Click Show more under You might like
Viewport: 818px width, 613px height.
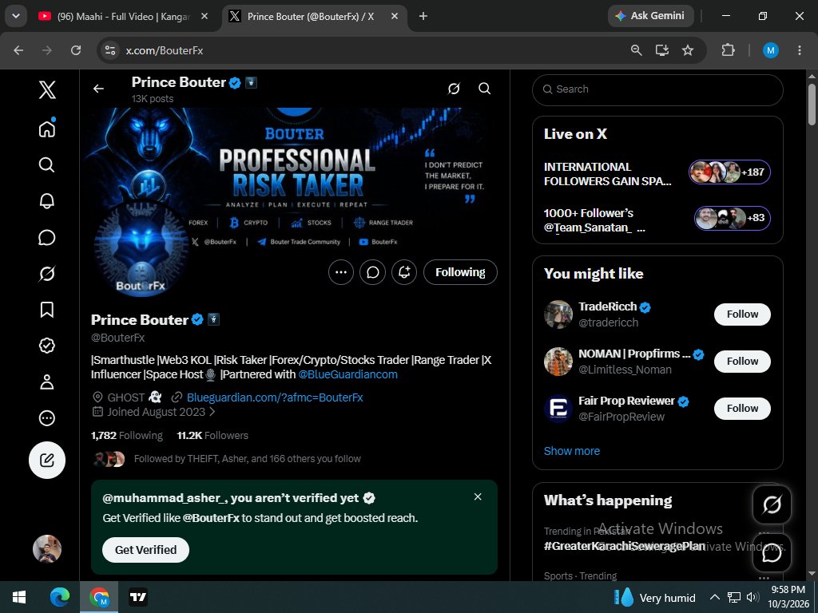click(x=572, y=451)
